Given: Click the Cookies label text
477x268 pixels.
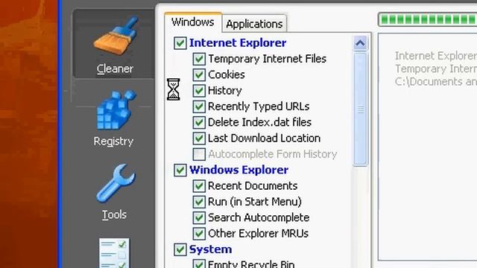Looking at the screenshot, I should (227, 74).
